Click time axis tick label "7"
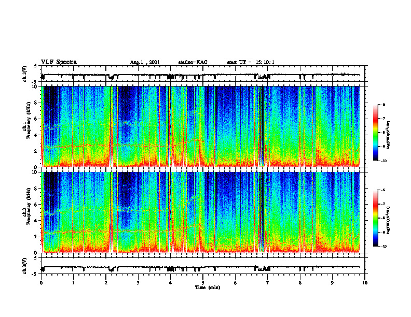The height and width of the screenshot is (317, 411). (x=268, y=283)
